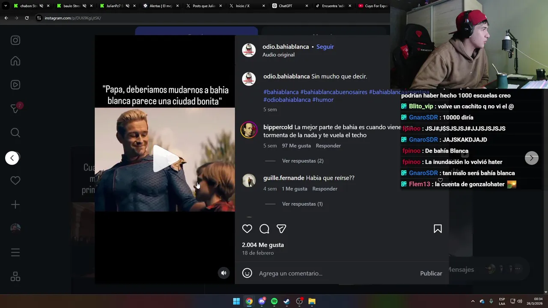The image size is (548, 308).
Task: Go to next post with right arrow
Action: (531, 158)
